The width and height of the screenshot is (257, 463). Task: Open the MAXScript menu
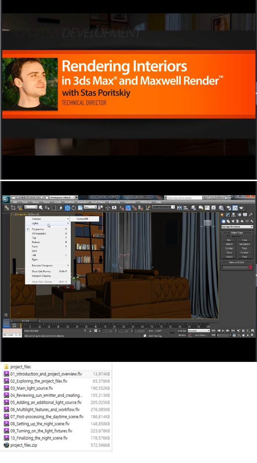point(146,202)
